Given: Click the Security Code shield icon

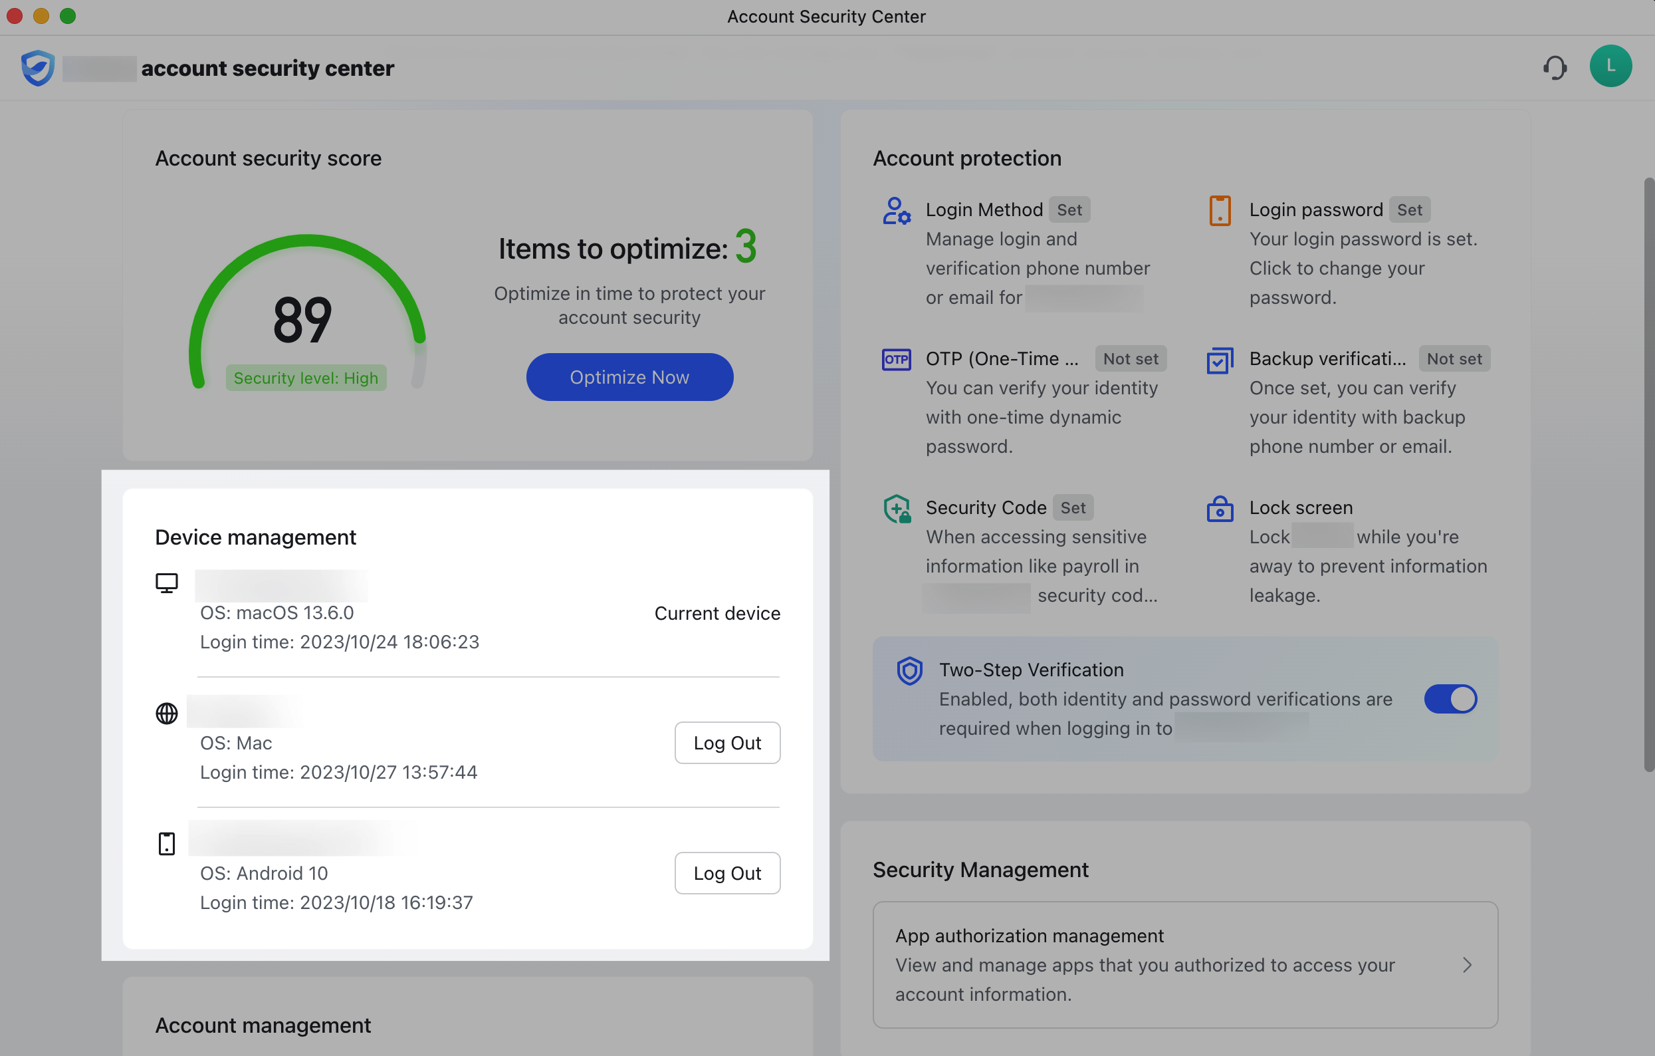Looking at the screenshot, I should 896,509.
